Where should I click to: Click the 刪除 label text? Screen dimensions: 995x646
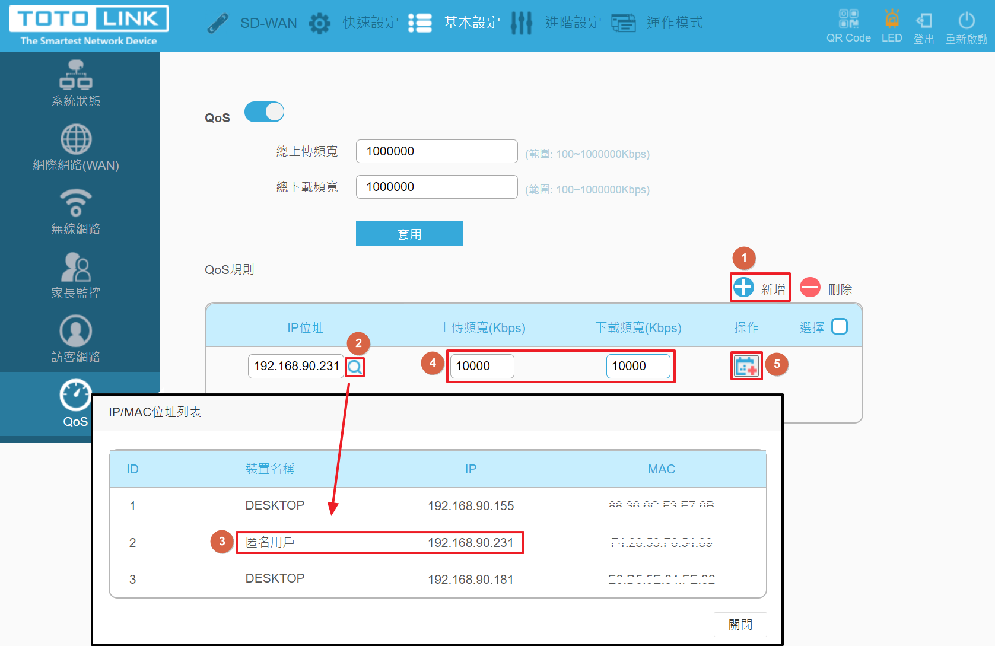click(840, 289)
